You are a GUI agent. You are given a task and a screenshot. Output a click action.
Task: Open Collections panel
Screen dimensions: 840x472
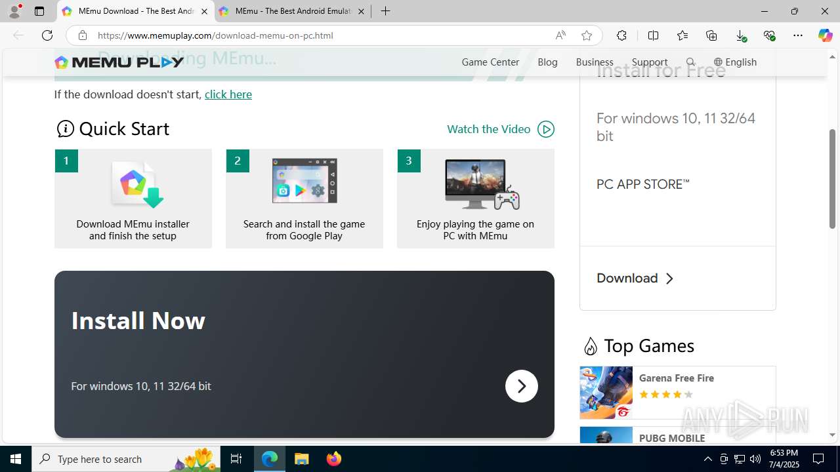pos(711,35)
